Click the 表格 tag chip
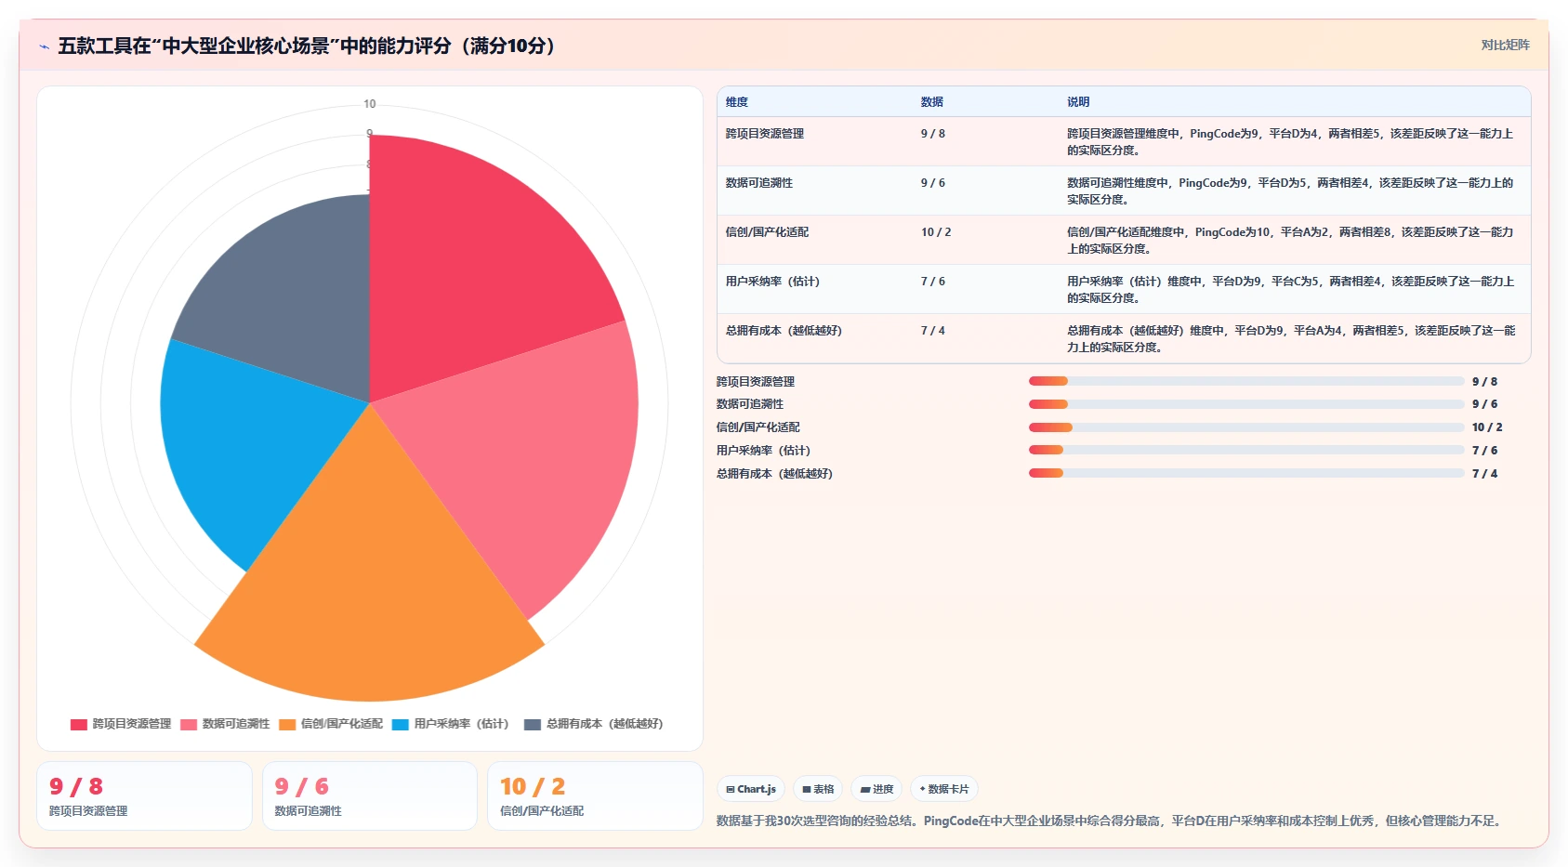This screenshot has width=1568, height=867. (818, 789)
